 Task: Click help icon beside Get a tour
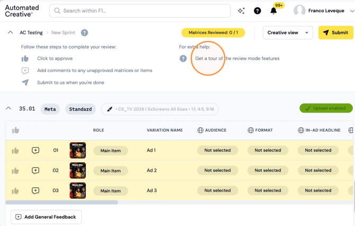(x=183, y=58)
